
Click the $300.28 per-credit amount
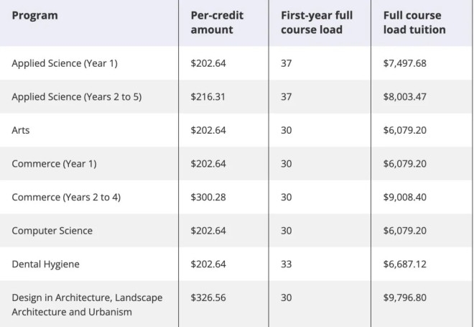pyautogui.click(x=208, y=198)
